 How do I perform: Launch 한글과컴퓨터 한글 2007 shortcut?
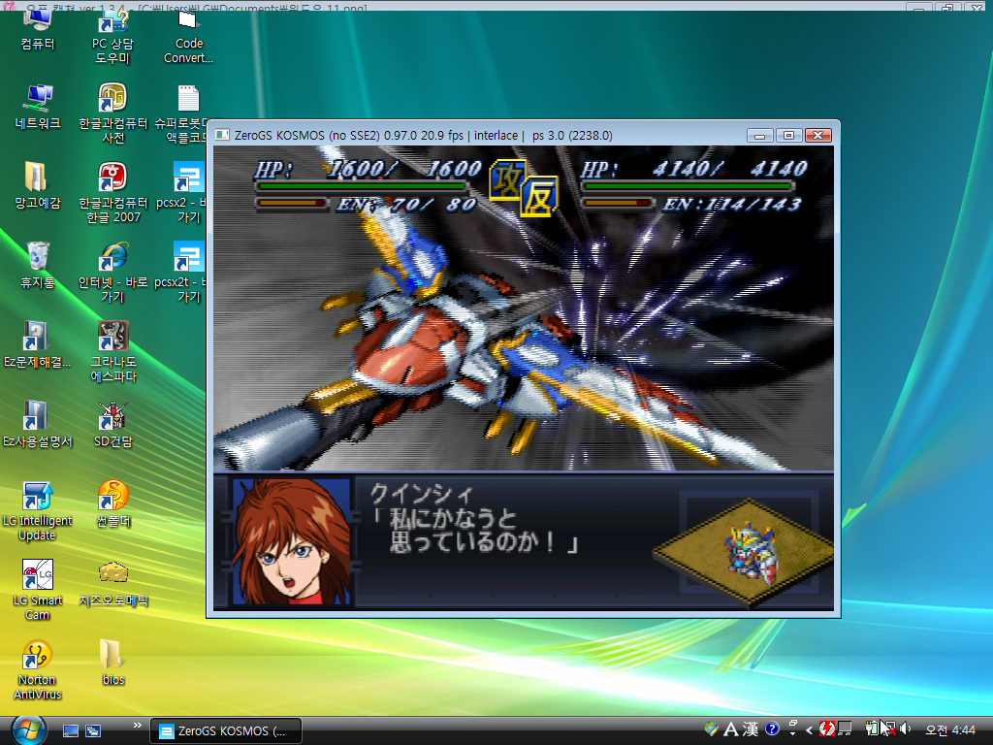point(112,193)
